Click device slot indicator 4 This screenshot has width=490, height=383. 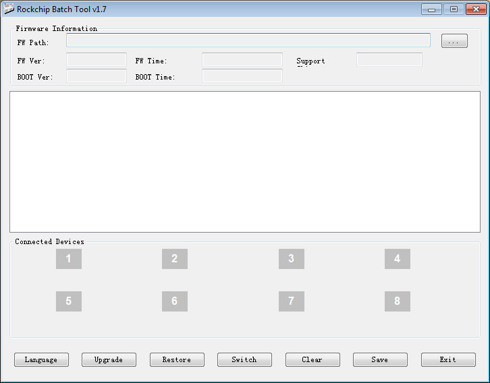coord(397,259)
